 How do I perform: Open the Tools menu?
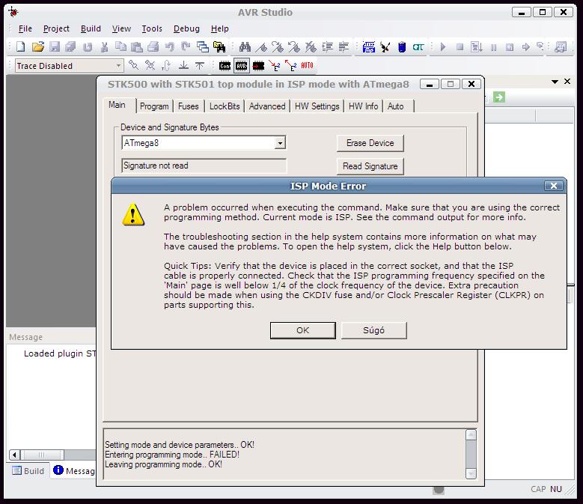[x=152, y=28]
